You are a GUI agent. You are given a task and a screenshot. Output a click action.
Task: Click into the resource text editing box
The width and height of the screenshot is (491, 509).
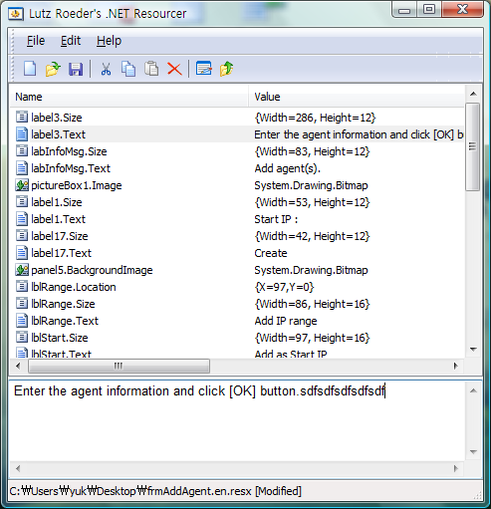(x=237, y=421)
